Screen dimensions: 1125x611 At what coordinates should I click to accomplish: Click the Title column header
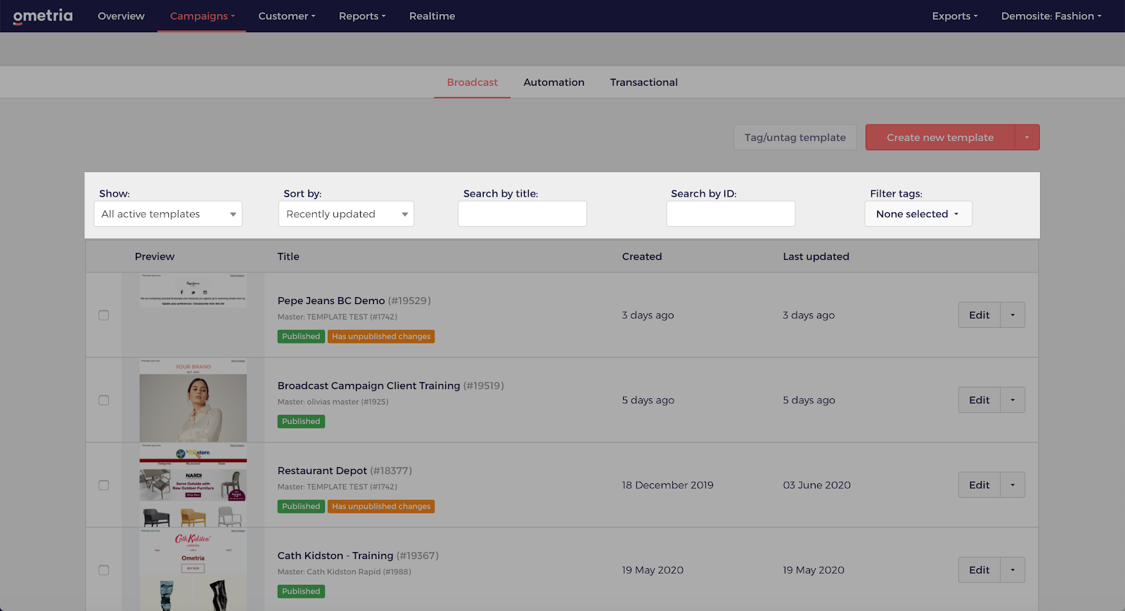[x=288, y=256]
